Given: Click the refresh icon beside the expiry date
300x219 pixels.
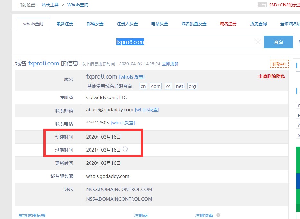Looking at the screenshot, I should pos(125,149).
